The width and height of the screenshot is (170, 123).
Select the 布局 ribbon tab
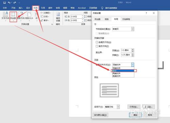[x=36, y=8]
